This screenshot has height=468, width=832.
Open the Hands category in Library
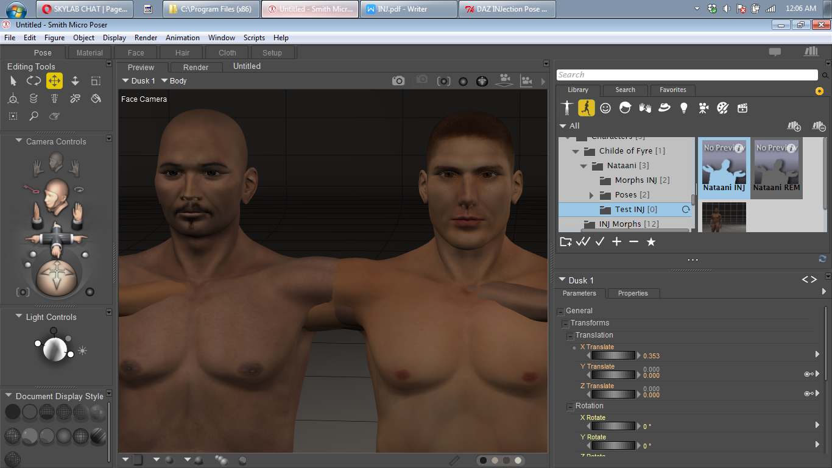[645, 108]
